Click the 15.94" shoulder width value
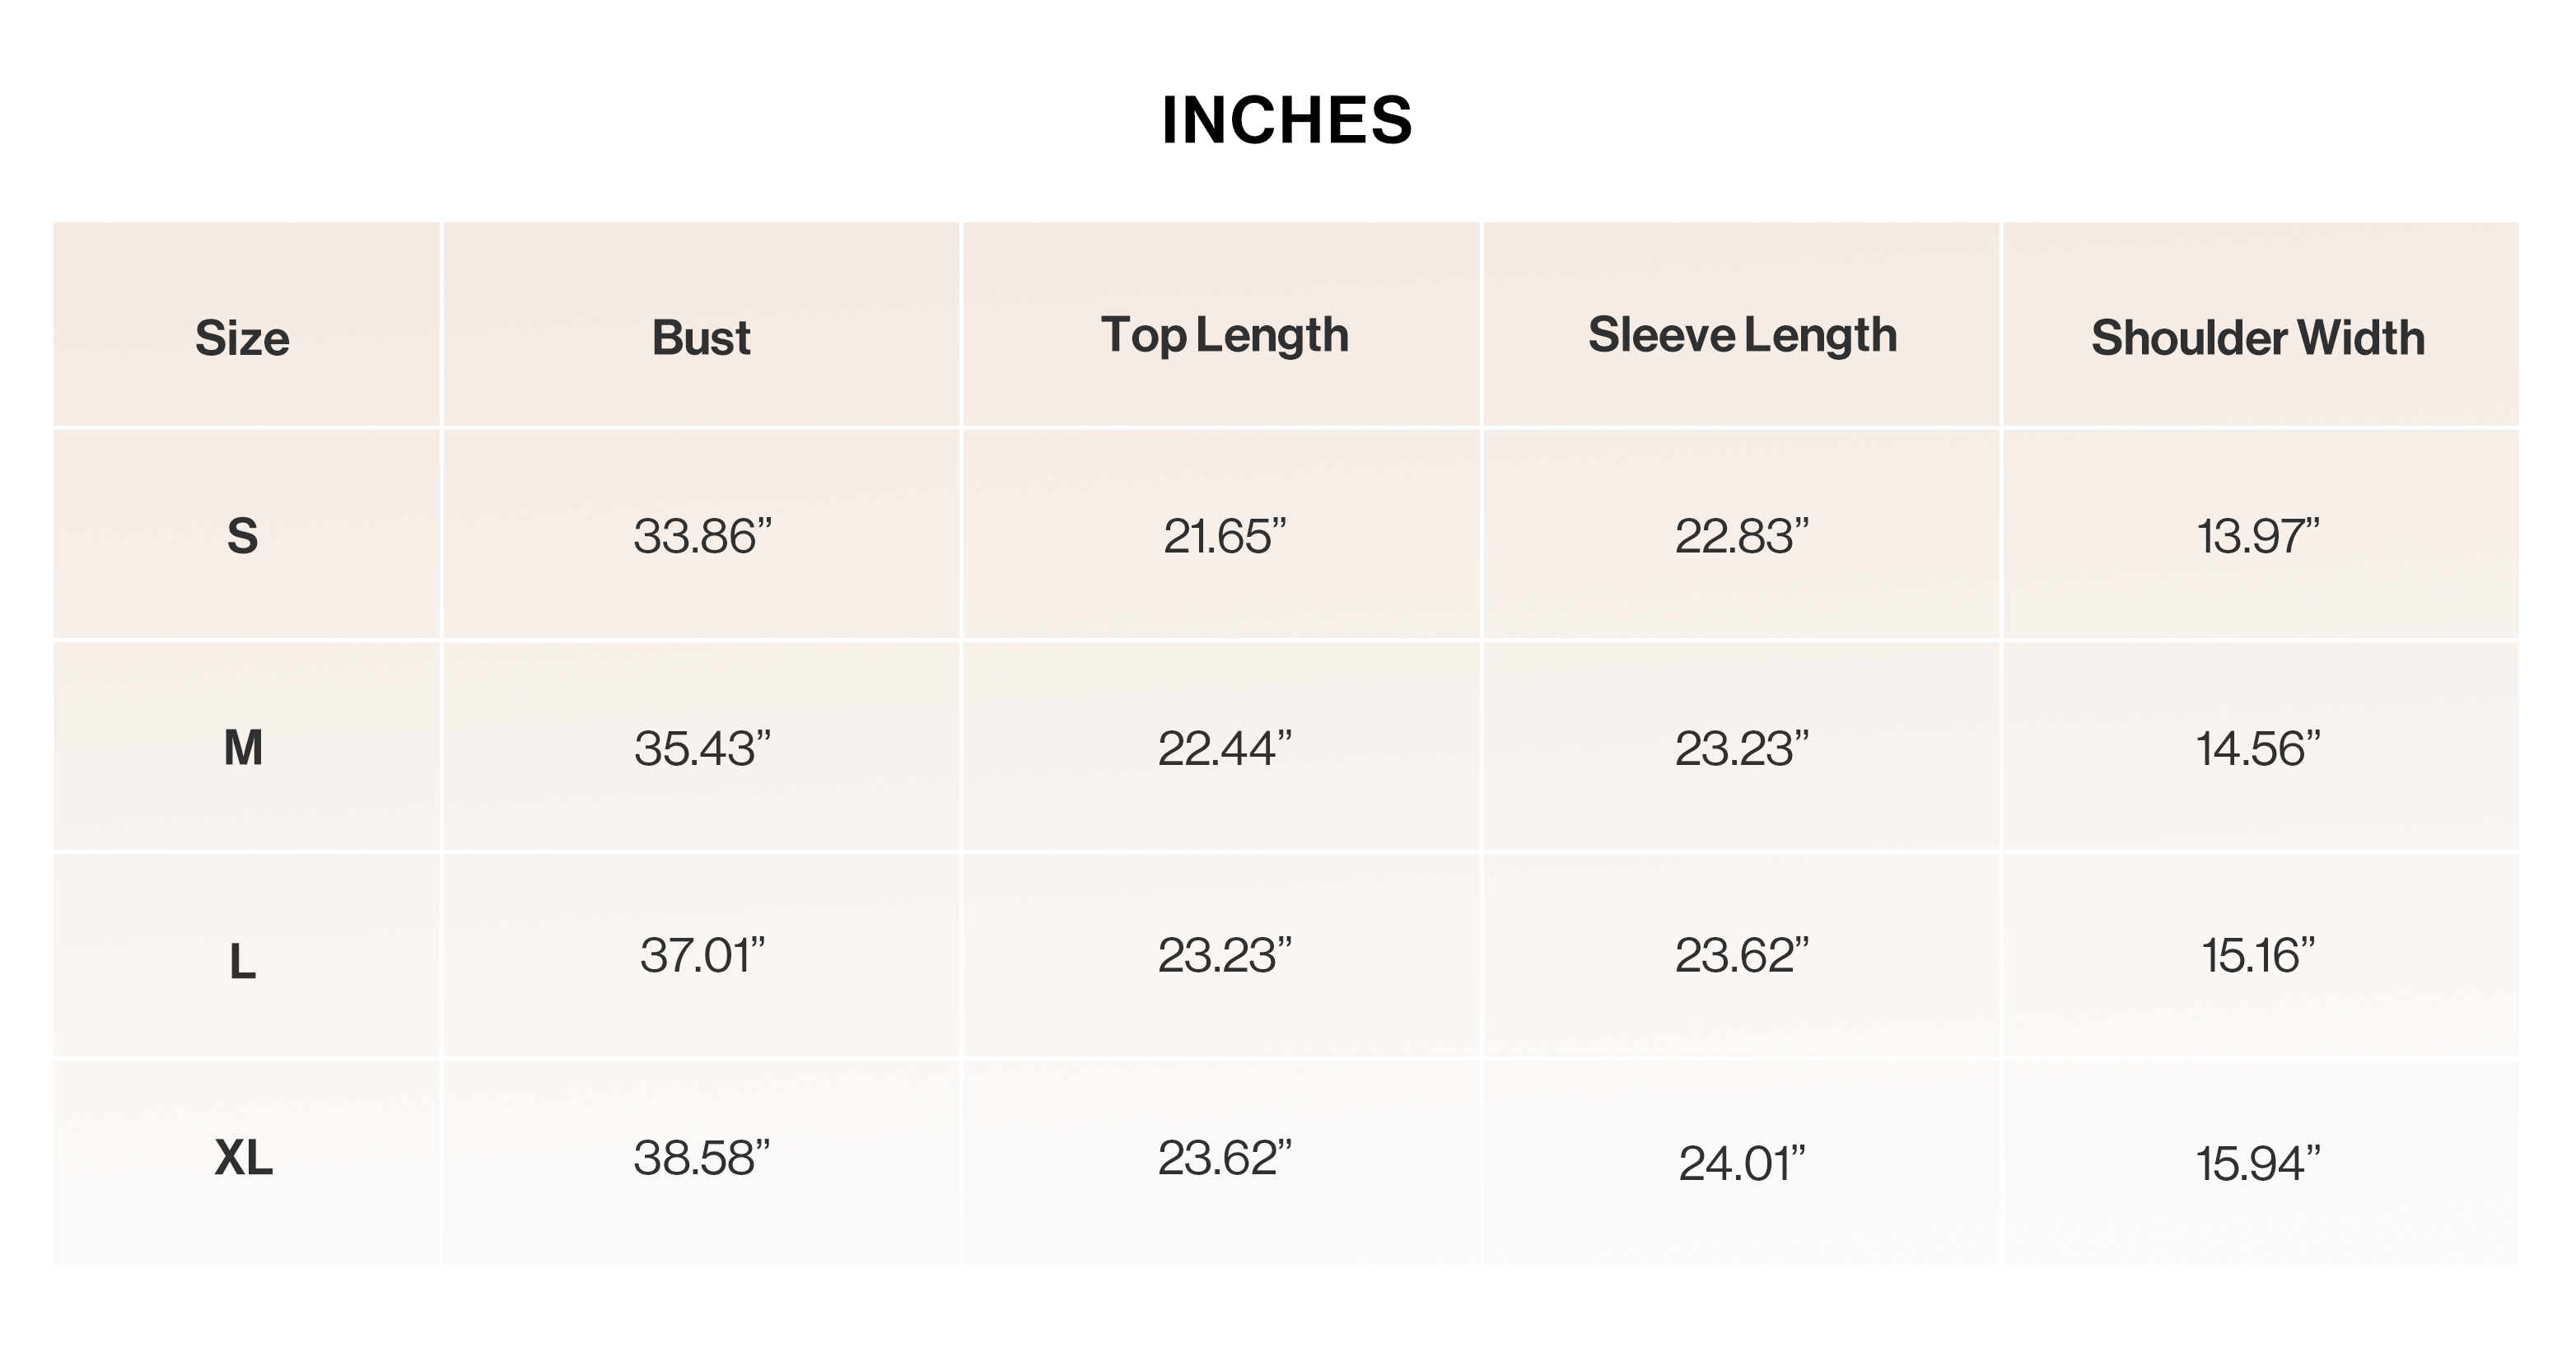This screenshot has width=2576, height=1371. tap(2258, 1163)
